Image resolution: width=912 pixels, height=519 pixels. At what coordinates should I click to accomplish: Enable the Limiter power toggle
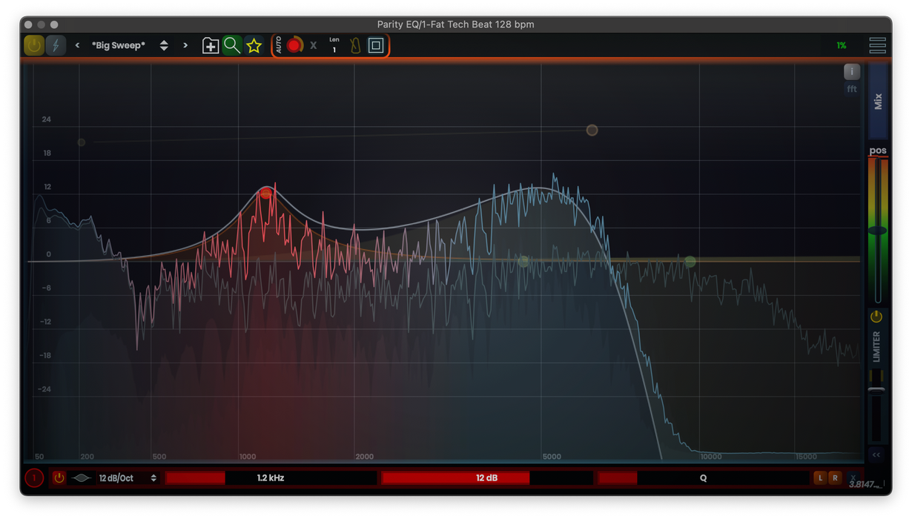pyautogui.click(x=876, y=317)
